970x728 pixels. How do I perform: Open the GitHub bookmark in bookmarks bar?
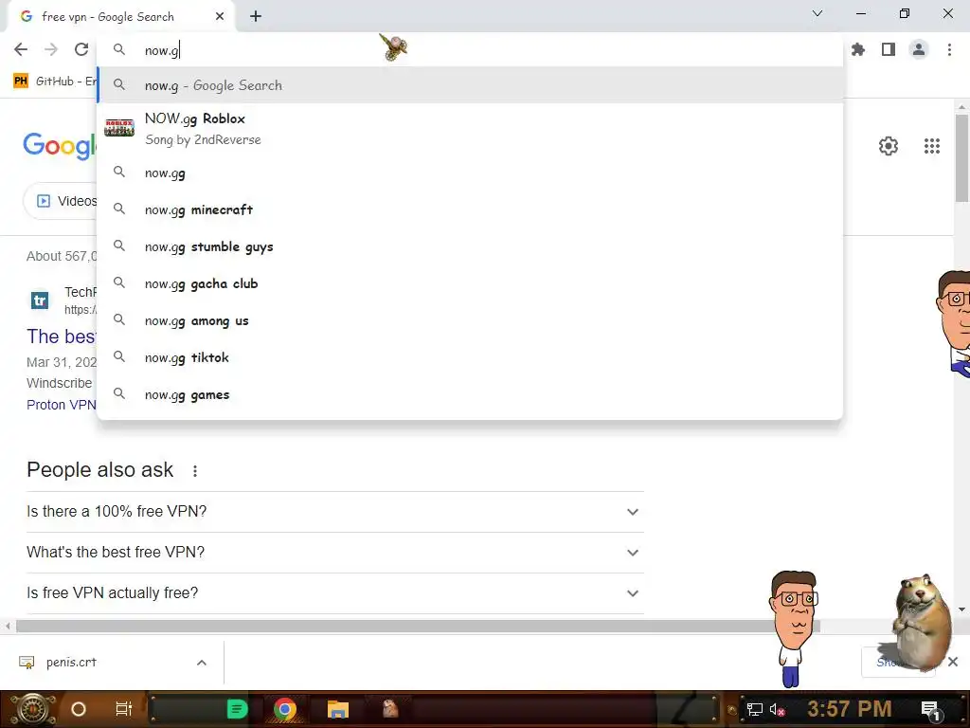click(x=55, y=82)
